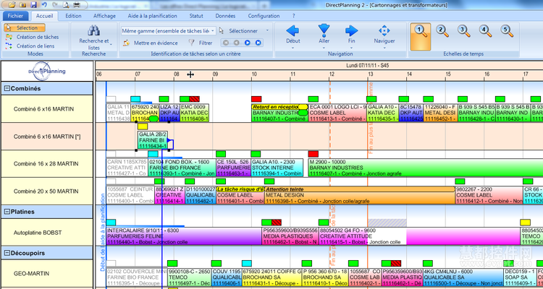Image resolution: width=543 pixels, height=289 pixels.
Task: Redo with the gray curved arrow
Action: coord(55,5)
